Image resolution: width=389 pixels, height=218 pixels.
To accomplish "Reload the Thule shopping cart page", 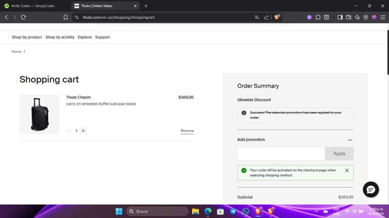I will point(24,18).
